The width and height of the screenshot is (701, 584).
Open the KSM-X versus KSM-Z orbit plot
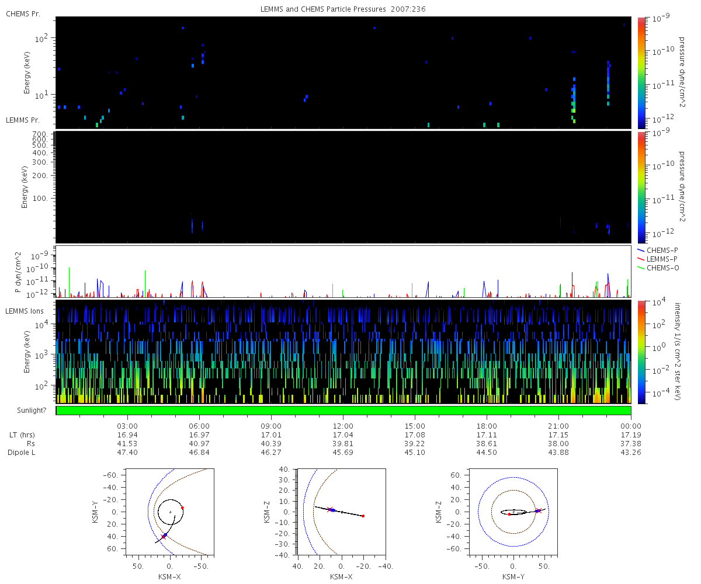point(342,512)
